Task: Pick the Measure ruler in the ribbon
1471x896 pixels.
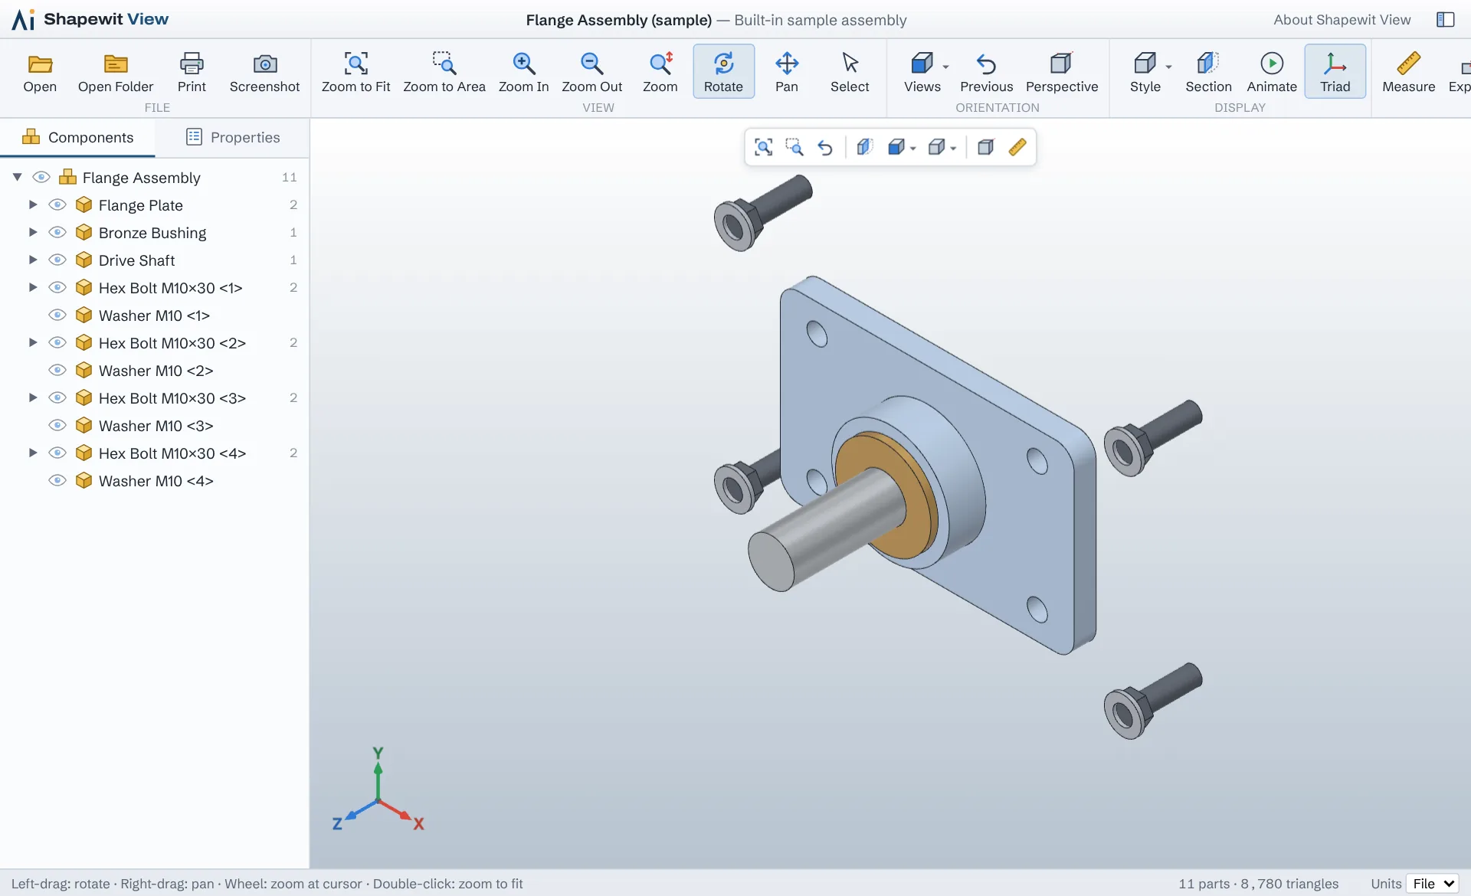Action: pyautogui.click(x=1408, y=72)
